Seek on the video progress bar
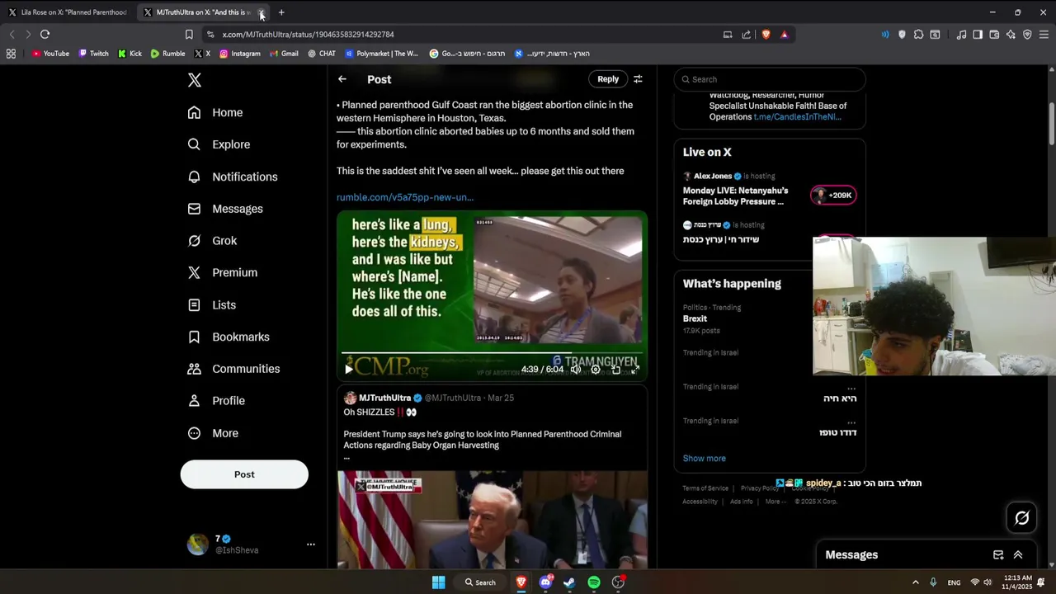This screenshot has height=594, width=1056. 492,353
